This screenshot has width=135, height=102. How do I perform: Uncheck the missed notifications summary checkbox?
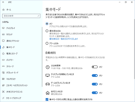tap(47, 99)
